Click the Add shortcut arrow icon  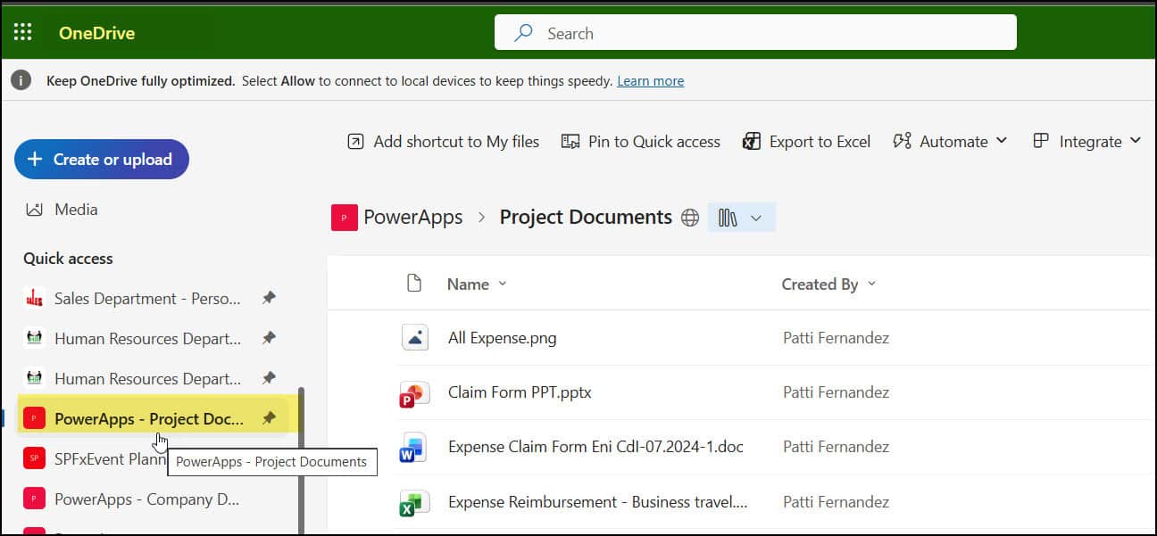pos(355,141)
